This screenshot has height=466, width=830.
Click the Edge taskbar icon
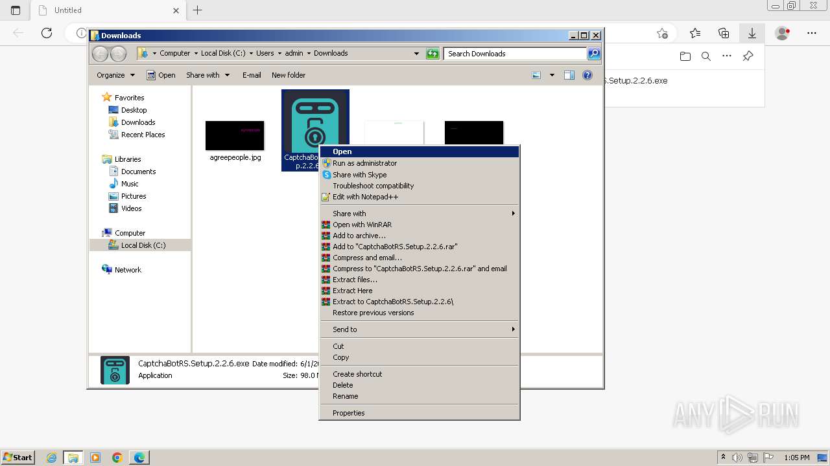point(139,458)
